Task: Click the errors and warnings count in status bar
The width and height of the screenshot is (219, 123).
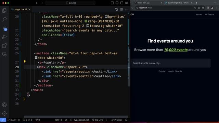Action: tap(27, 120)
